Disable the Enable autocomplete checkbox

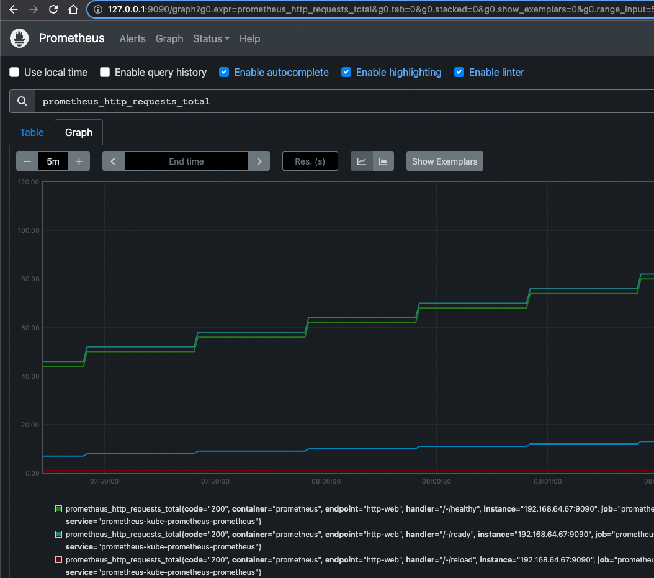point(224,72)
